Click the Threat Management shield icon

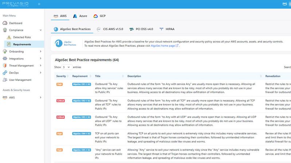5,66
